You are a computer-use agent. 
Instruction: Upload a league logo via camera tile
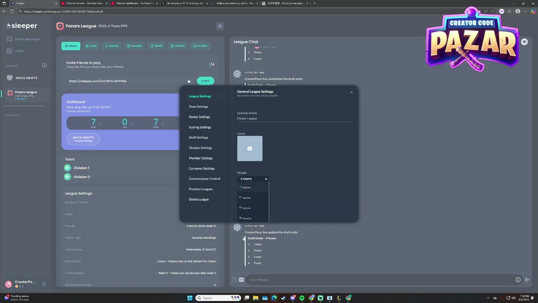pyautogui.click(x=250, y=149)
